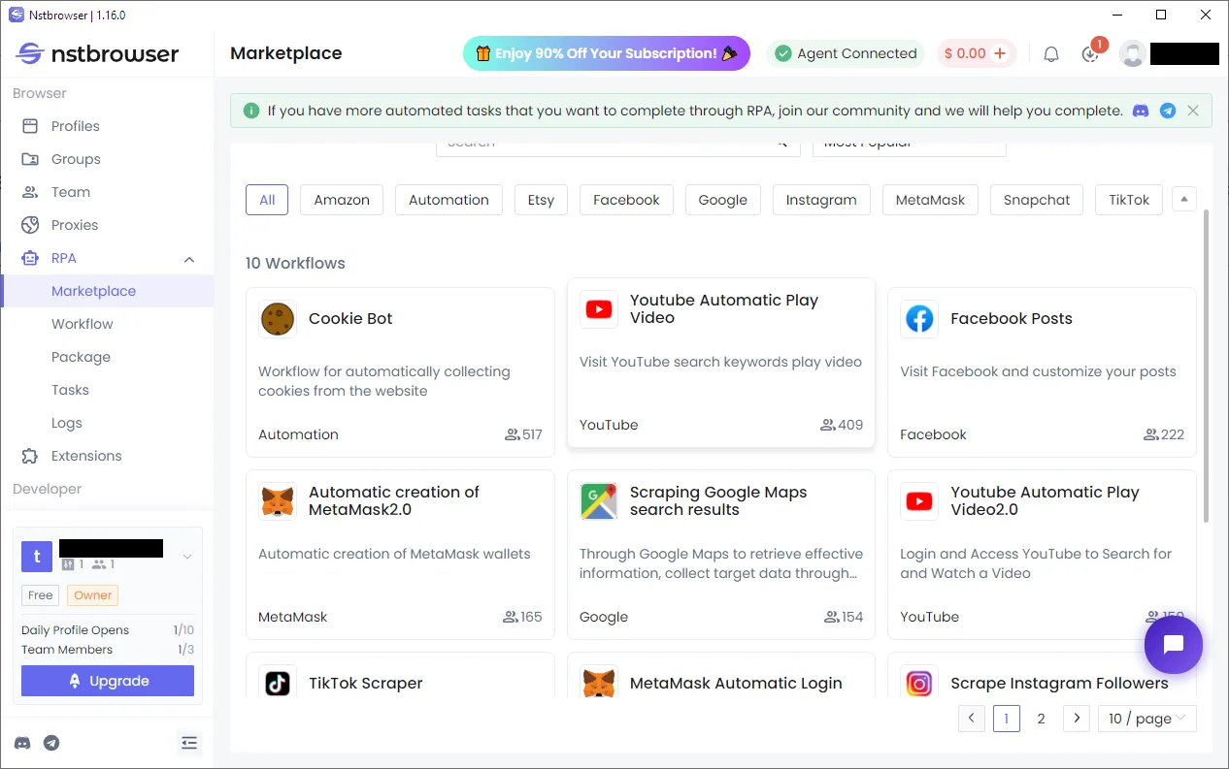Viewport: 1229px width, 769px height.
Task: Click the Free plan badge
Action: click(41, 595)
